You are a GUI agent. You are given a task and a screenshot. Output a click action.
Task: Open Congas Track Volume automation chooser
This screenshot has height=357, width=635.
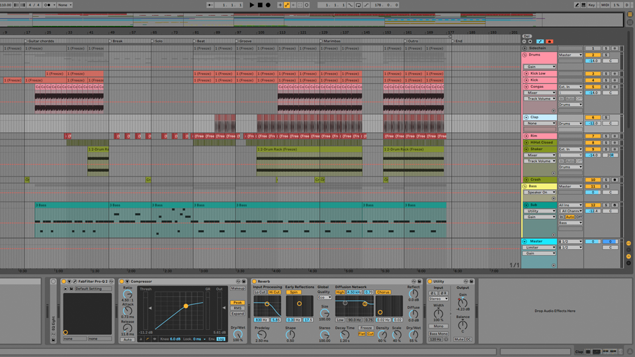540,99
